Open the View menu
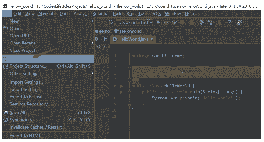Image resolution: width=264 pixels, height=142 pixels. (x=30, y=14)
